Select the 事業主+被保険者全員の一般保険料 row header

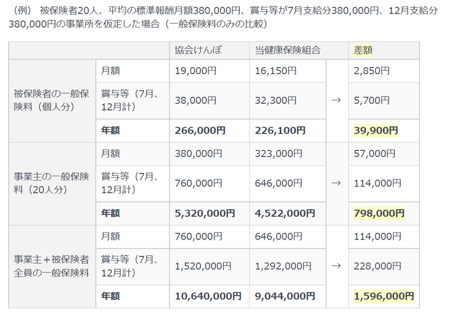52,267
